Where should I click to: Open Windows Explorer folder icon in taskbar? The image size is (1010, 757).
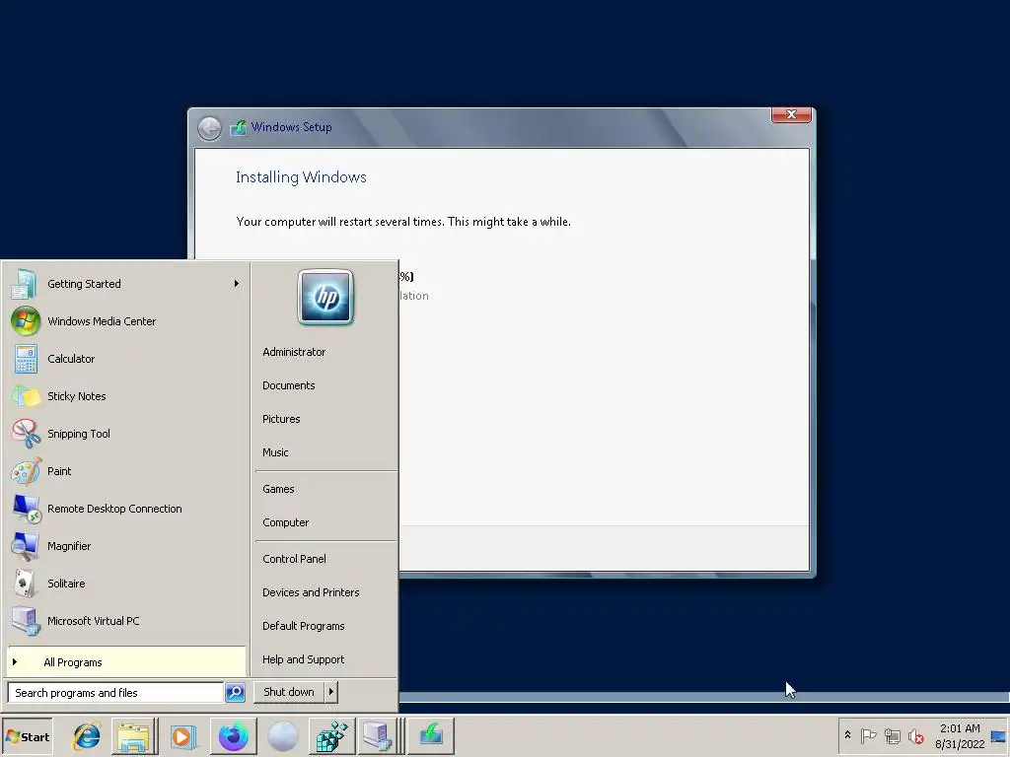133,736
